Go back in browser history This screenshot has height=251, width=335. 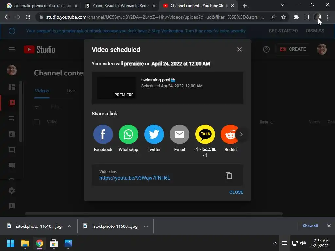pyautogui.click(x=7, y=17)
